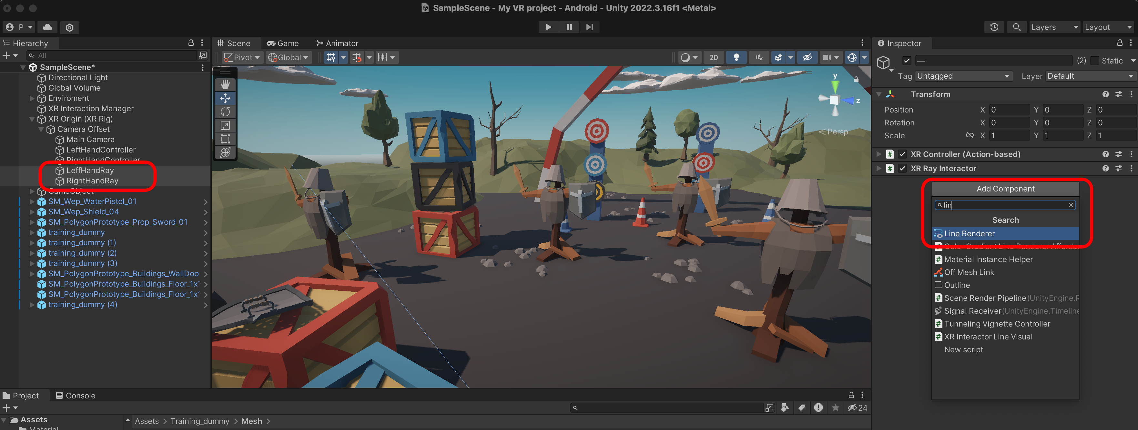Open the Console tab
The width and height of the screenshot is (1138, 430).
click(x=75, y=396)
